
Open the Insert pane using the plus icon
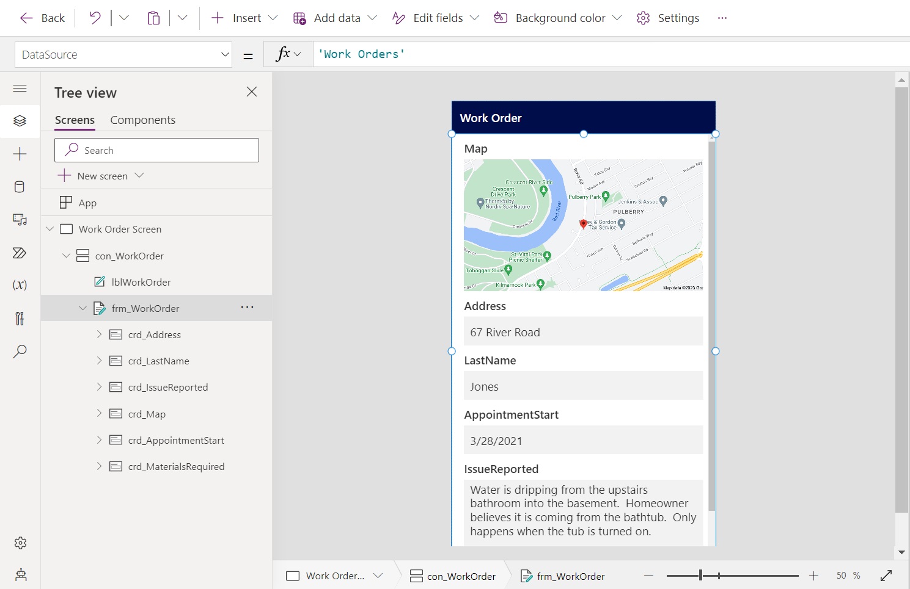click(20, 154)
